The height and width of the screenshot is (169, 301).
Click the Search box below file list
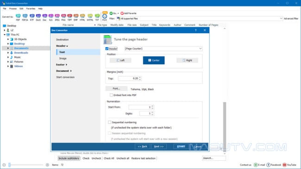pos(214,158)
